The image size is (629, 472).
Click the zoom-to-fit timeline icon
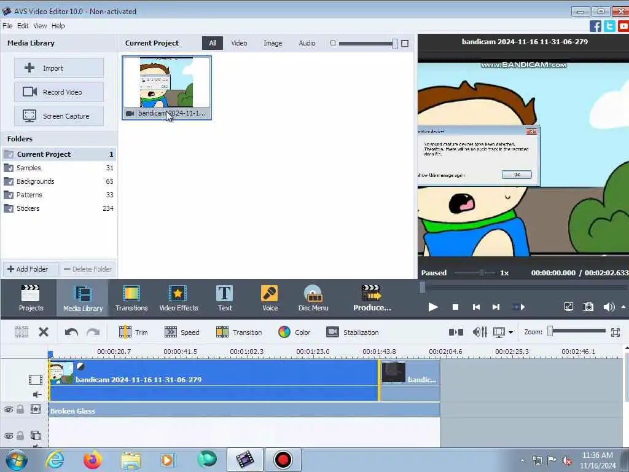[x=615, y=332]
